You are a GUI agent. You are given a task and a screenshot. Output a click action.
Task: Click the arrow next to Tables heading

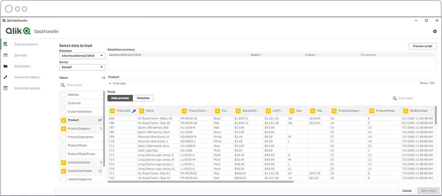[x=103, y=78]
